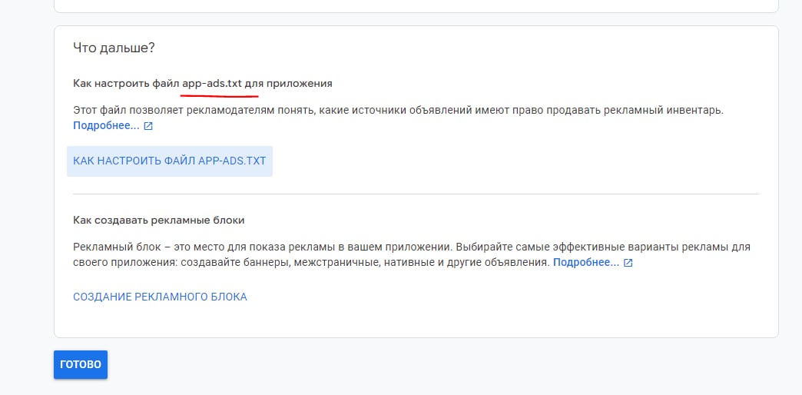Click external link icon after ad units Подробнее

pyautogui.click(x=628, y=263)
